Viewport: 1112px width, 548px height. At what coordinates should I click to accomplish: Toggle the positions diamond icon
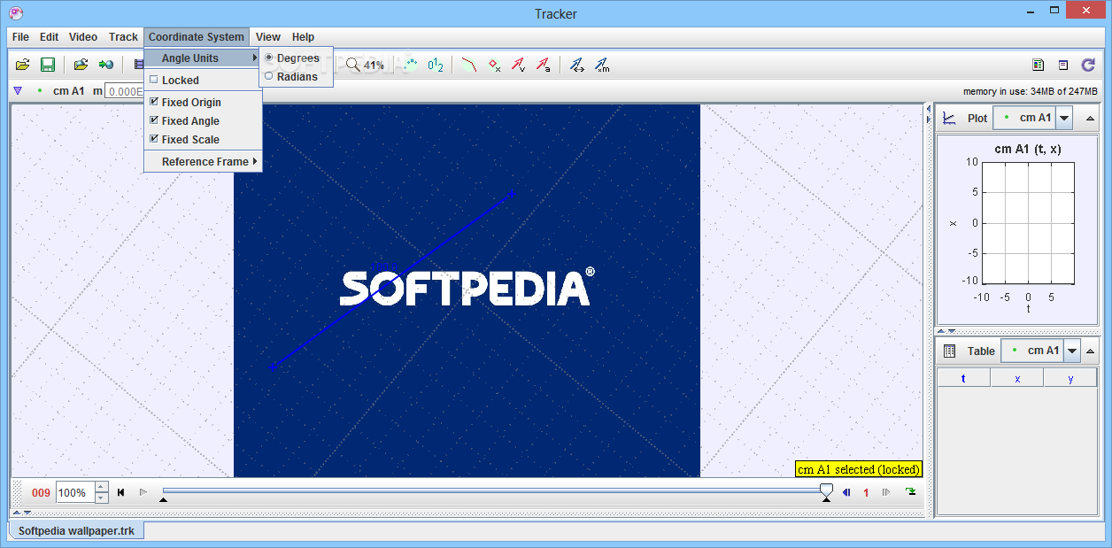pos(495,65)
